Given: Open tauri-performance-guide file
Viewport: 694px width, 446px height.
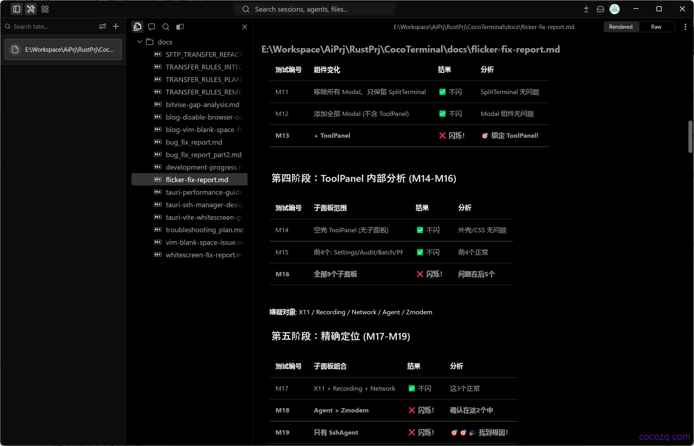Looking at the screenshot, I should click(x=189, y=192).
